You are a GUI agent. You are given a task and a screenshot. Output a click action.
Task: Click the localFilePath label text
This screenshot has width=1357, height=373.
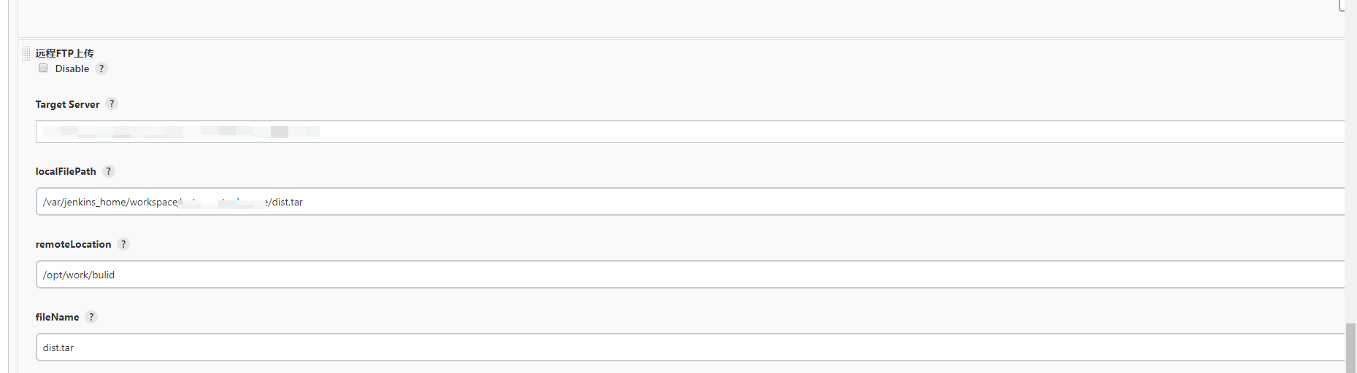pyautogui.click(x=66, y=171)
